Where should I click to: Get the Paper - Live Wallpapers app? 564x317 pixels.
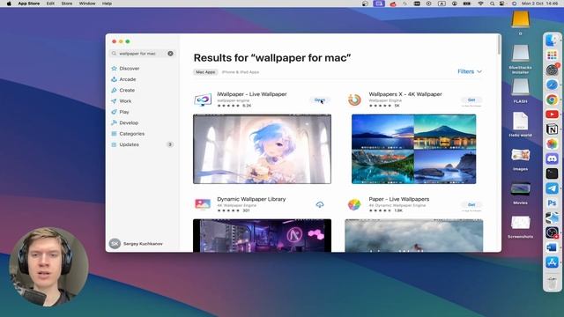(x=471, y=204)
